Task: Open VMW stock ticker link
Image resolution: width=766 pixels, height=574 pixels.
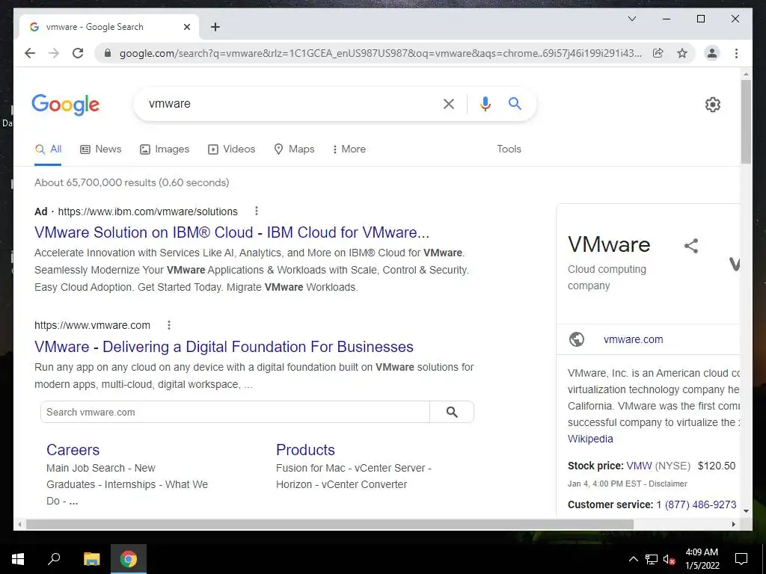Action: tap(639, 466)
